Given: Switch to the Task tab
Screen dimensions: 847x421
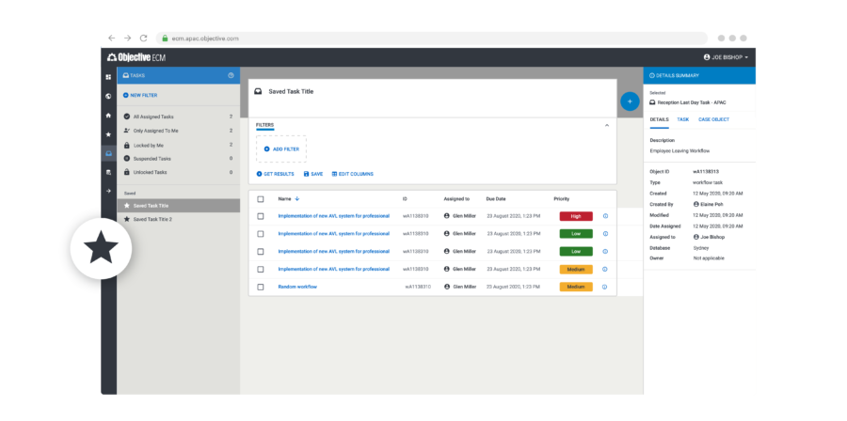Looking at the screenshot, I should tap(683, 119).
